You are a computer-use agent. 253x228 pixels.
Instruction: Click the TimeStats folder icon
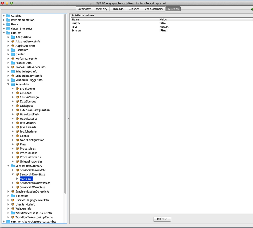(x=13, y=196)
